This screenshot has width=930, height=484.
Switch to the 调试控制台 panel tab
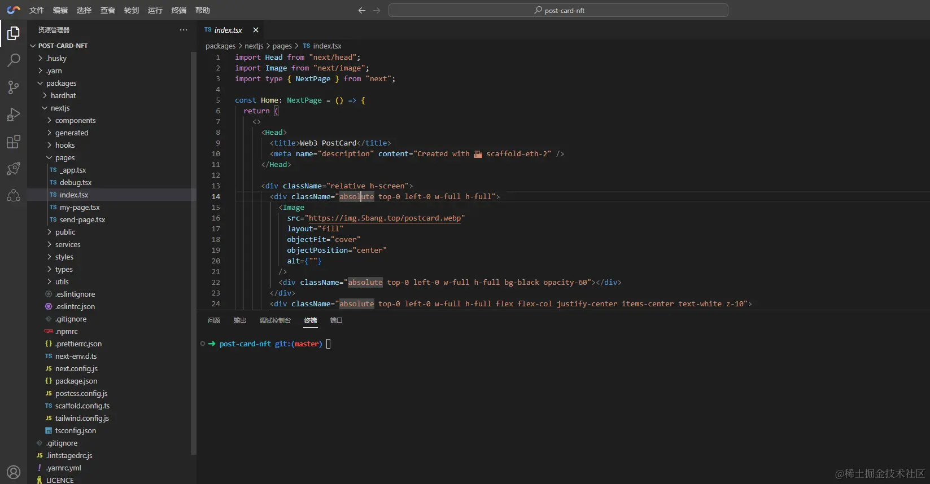coord(275,320)
